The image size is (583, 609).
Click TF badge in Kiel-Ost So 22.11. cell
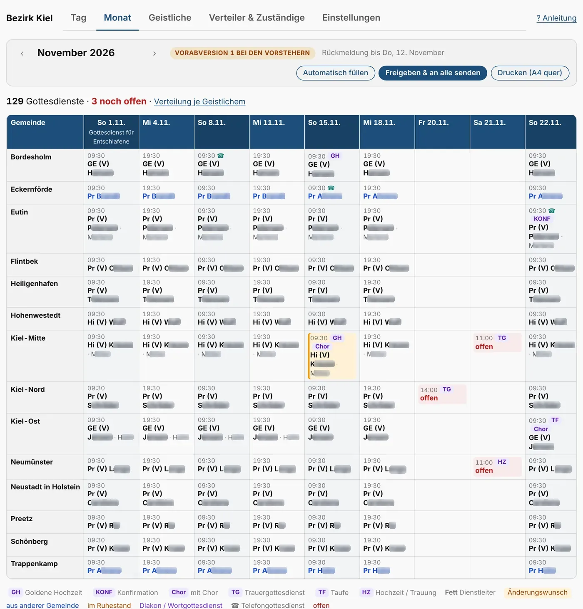click(x=555, y=420)
